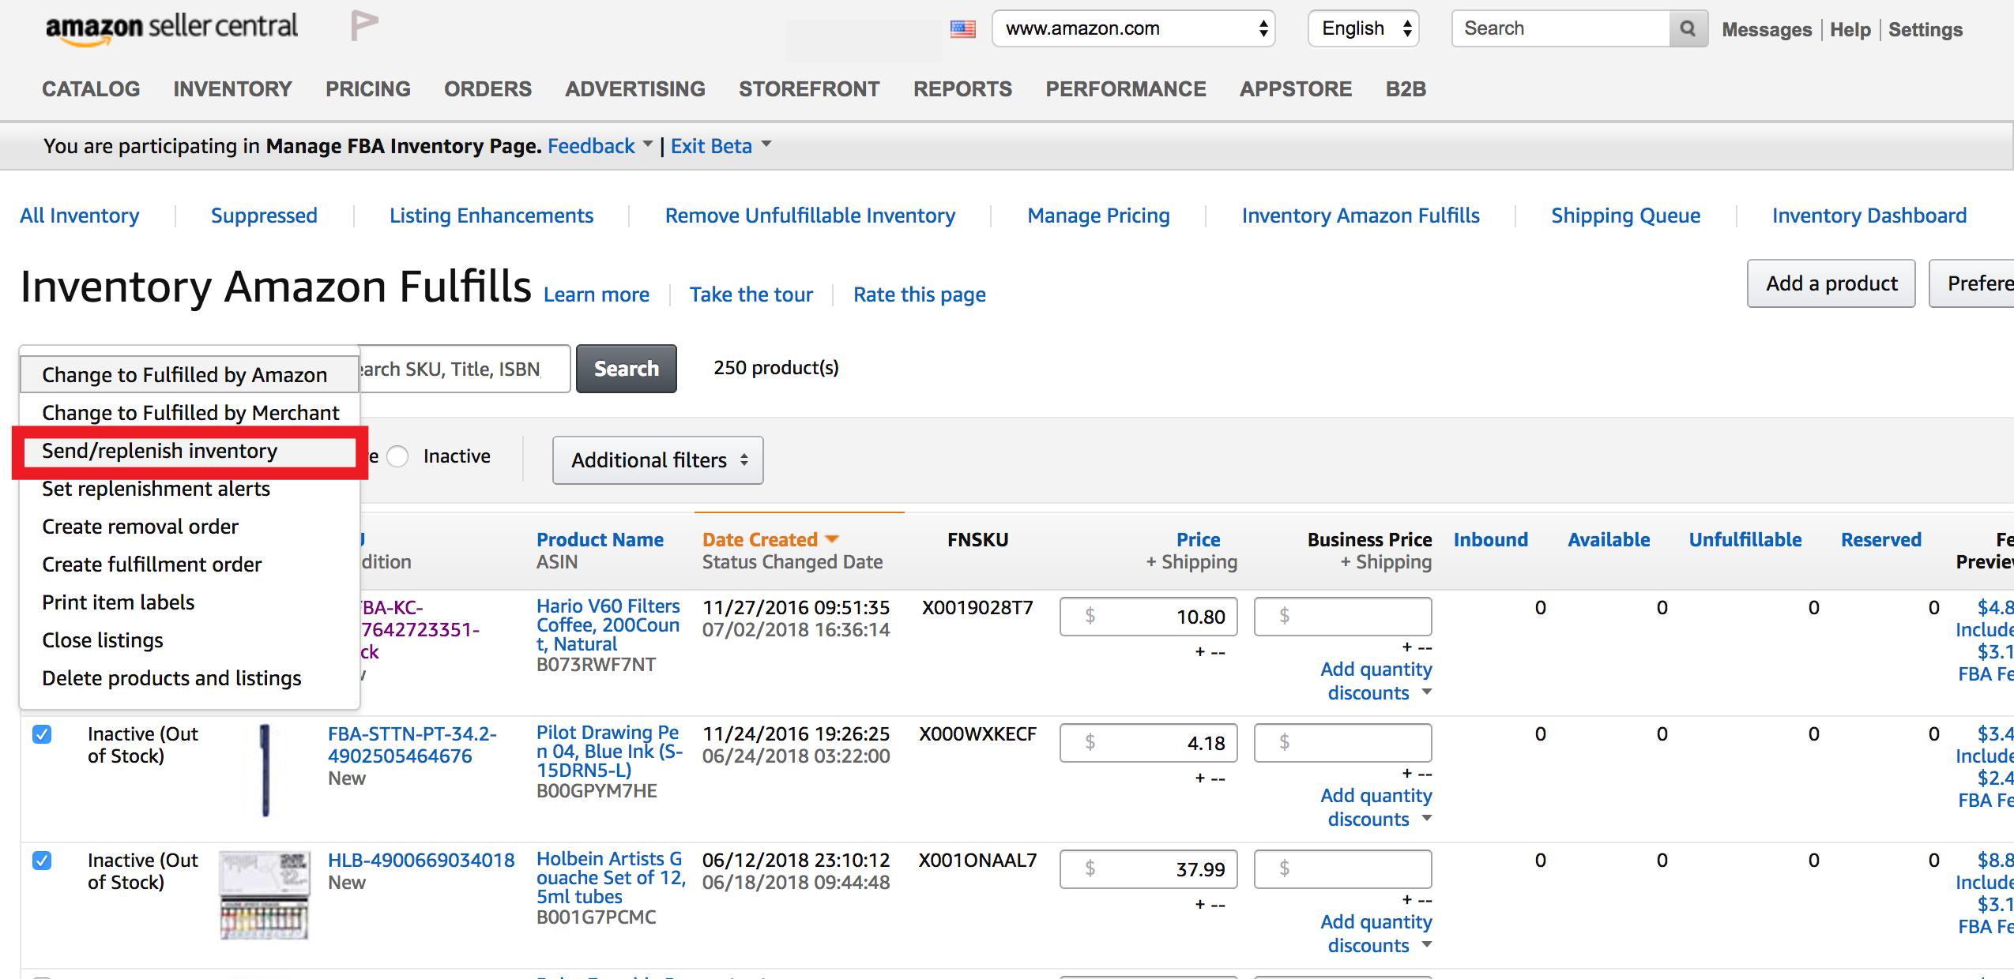
Task: Sort by Product Name column header
Action: (x=600, y=540)
